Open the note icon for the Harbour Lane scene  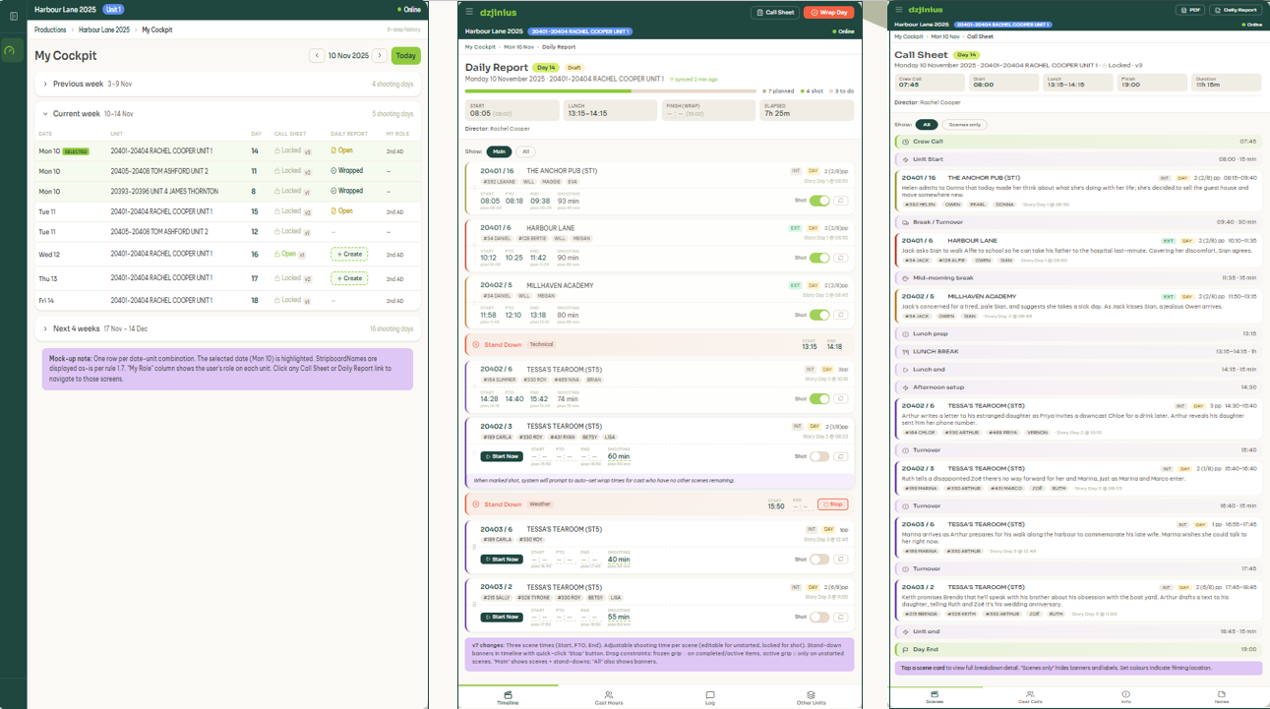[x=840, y=258]
